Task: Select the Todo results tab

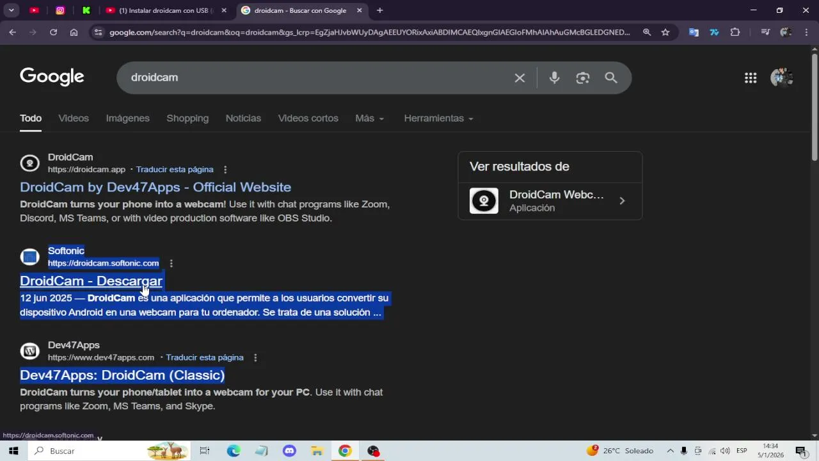Action: click(31, 118)
